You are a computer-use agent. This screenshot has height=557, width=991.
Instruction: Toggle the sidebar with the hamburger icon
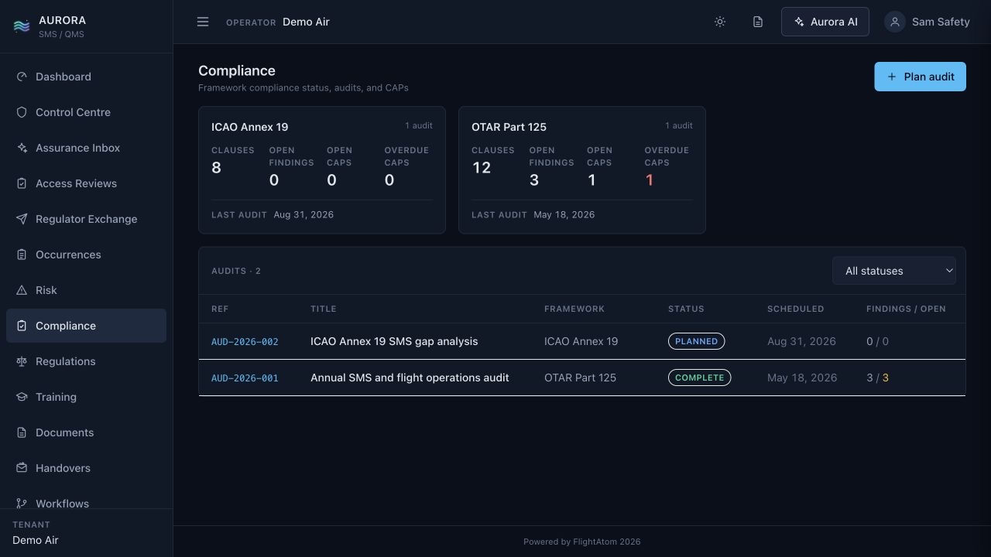[x=203, y=22]
